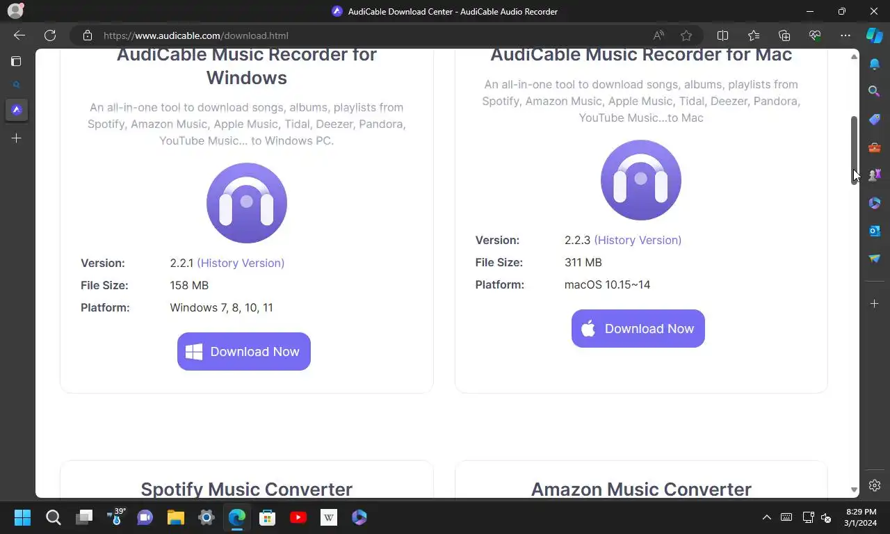
Task: Open Windows History Version link
Action: pyautogui.click(x=241, y=263)
